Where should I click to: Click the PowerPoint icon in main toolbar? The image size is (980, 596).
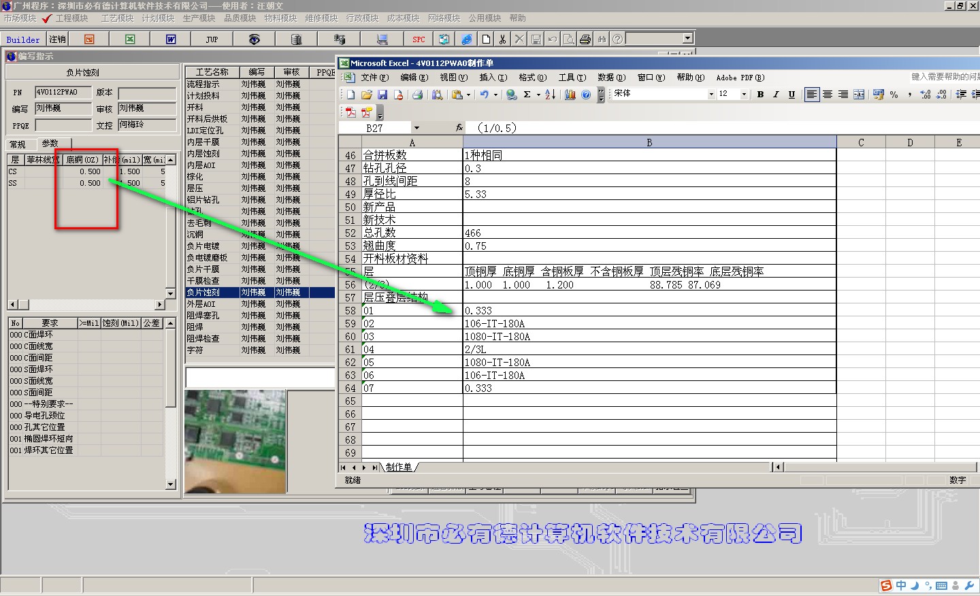point(89,39)
